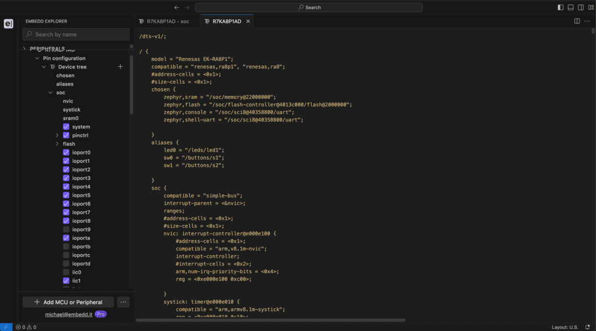Click the remote connection icon in status bar
596x331 pixels.
pos(6,327)
